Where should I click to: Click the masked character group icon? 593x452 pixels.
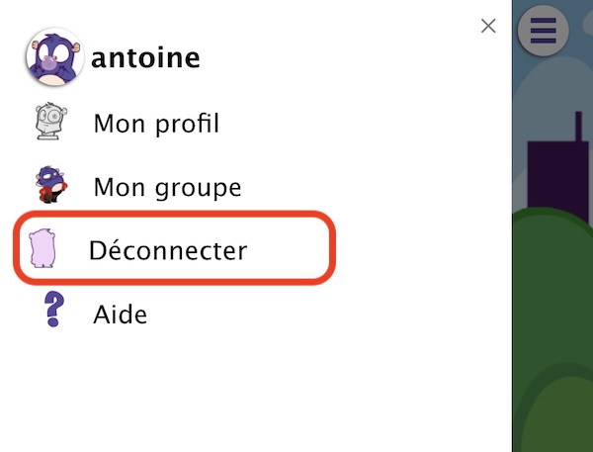tap(50, 184)
